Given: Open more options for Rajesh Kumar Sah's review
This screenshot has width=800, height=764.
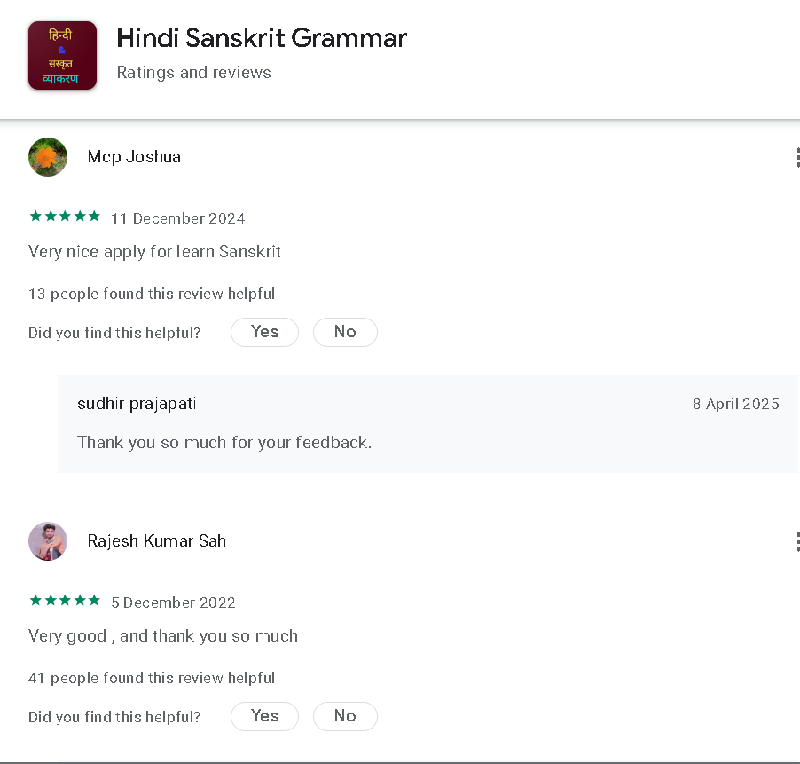Looking at the screenshot, I should pos(796,541).
